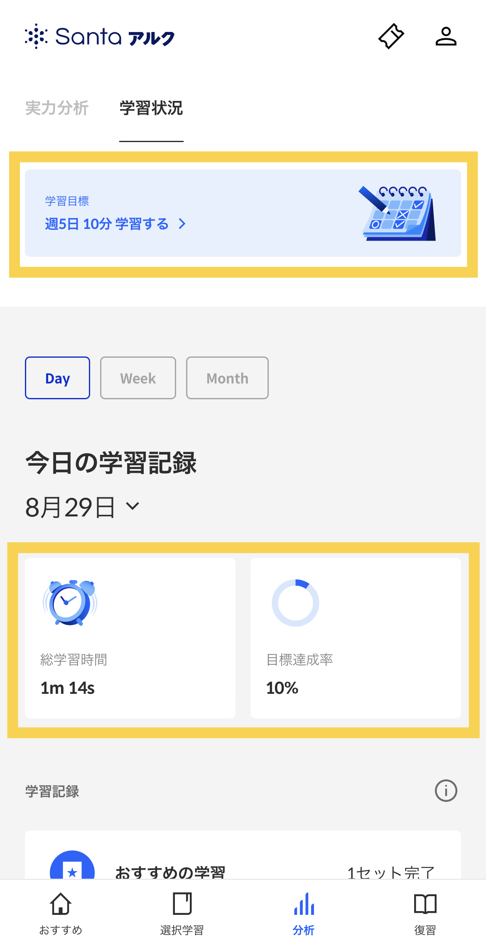The height and width of the screenshot is (951, 486).
Task: Switch to Week view
Action: [x=138, y=378]
